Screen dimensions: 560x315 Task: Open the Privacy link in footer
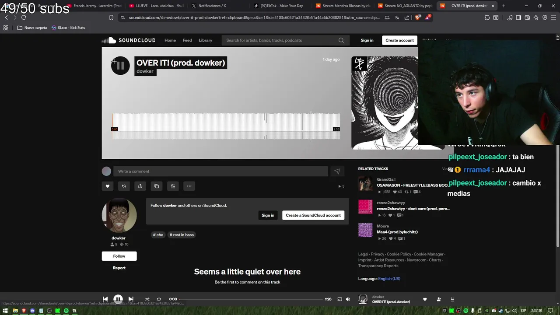click(378, 254)
